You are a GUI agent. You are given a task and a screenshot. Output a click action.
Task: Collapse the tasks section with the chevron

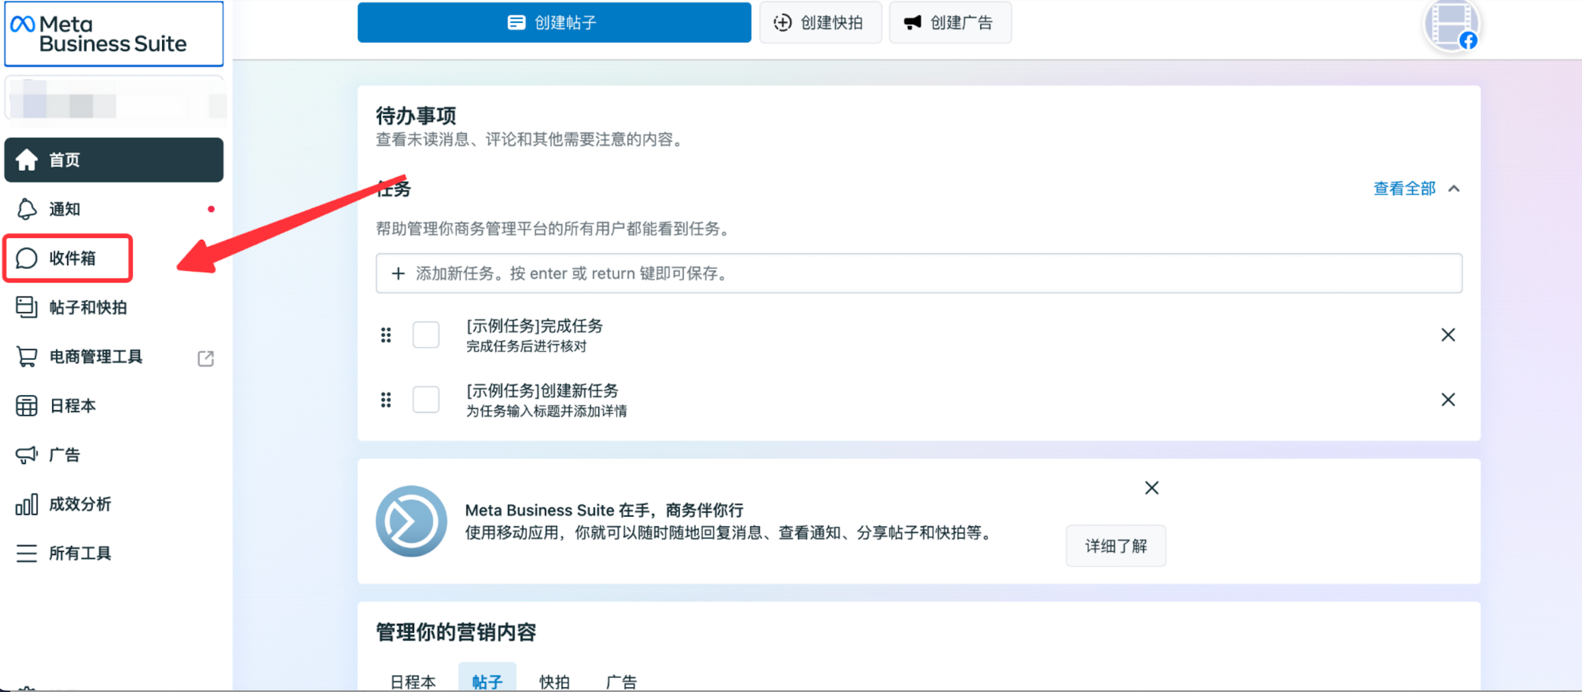click(1454, 188)
